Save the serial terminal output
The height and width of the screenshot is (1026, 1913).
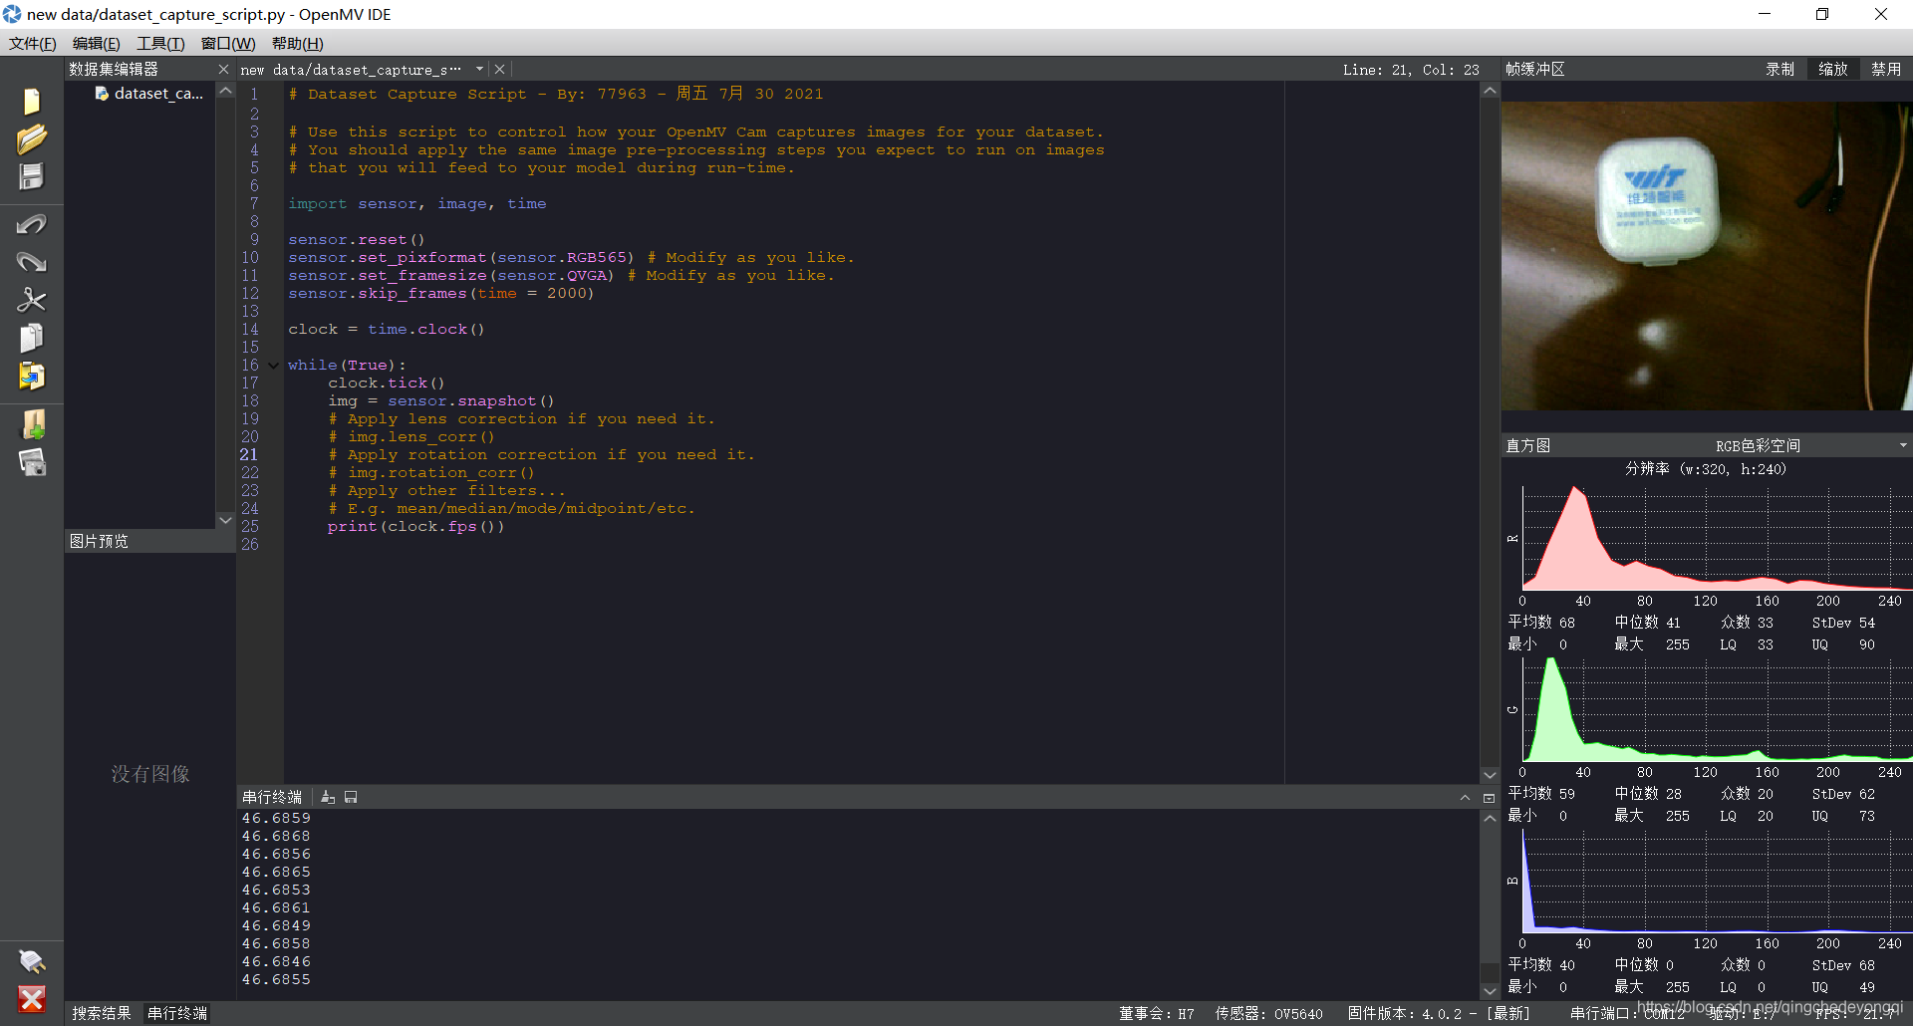point(351,797)
